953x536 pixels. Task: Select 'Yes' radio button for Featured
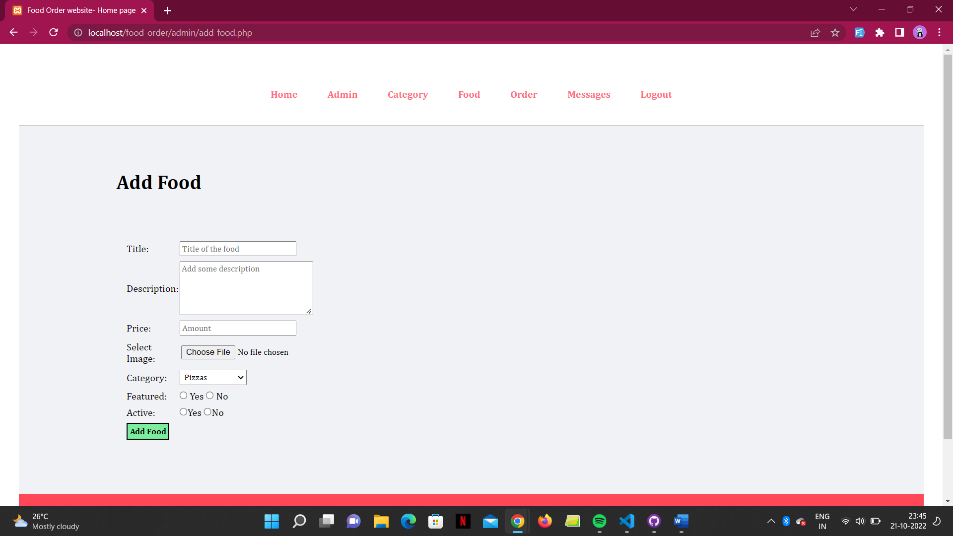[183, 396]
